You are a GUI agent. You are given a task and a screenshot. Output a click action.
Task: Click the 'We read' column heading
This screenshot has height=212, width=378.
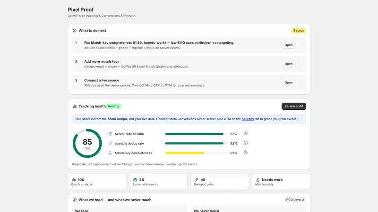82,211
